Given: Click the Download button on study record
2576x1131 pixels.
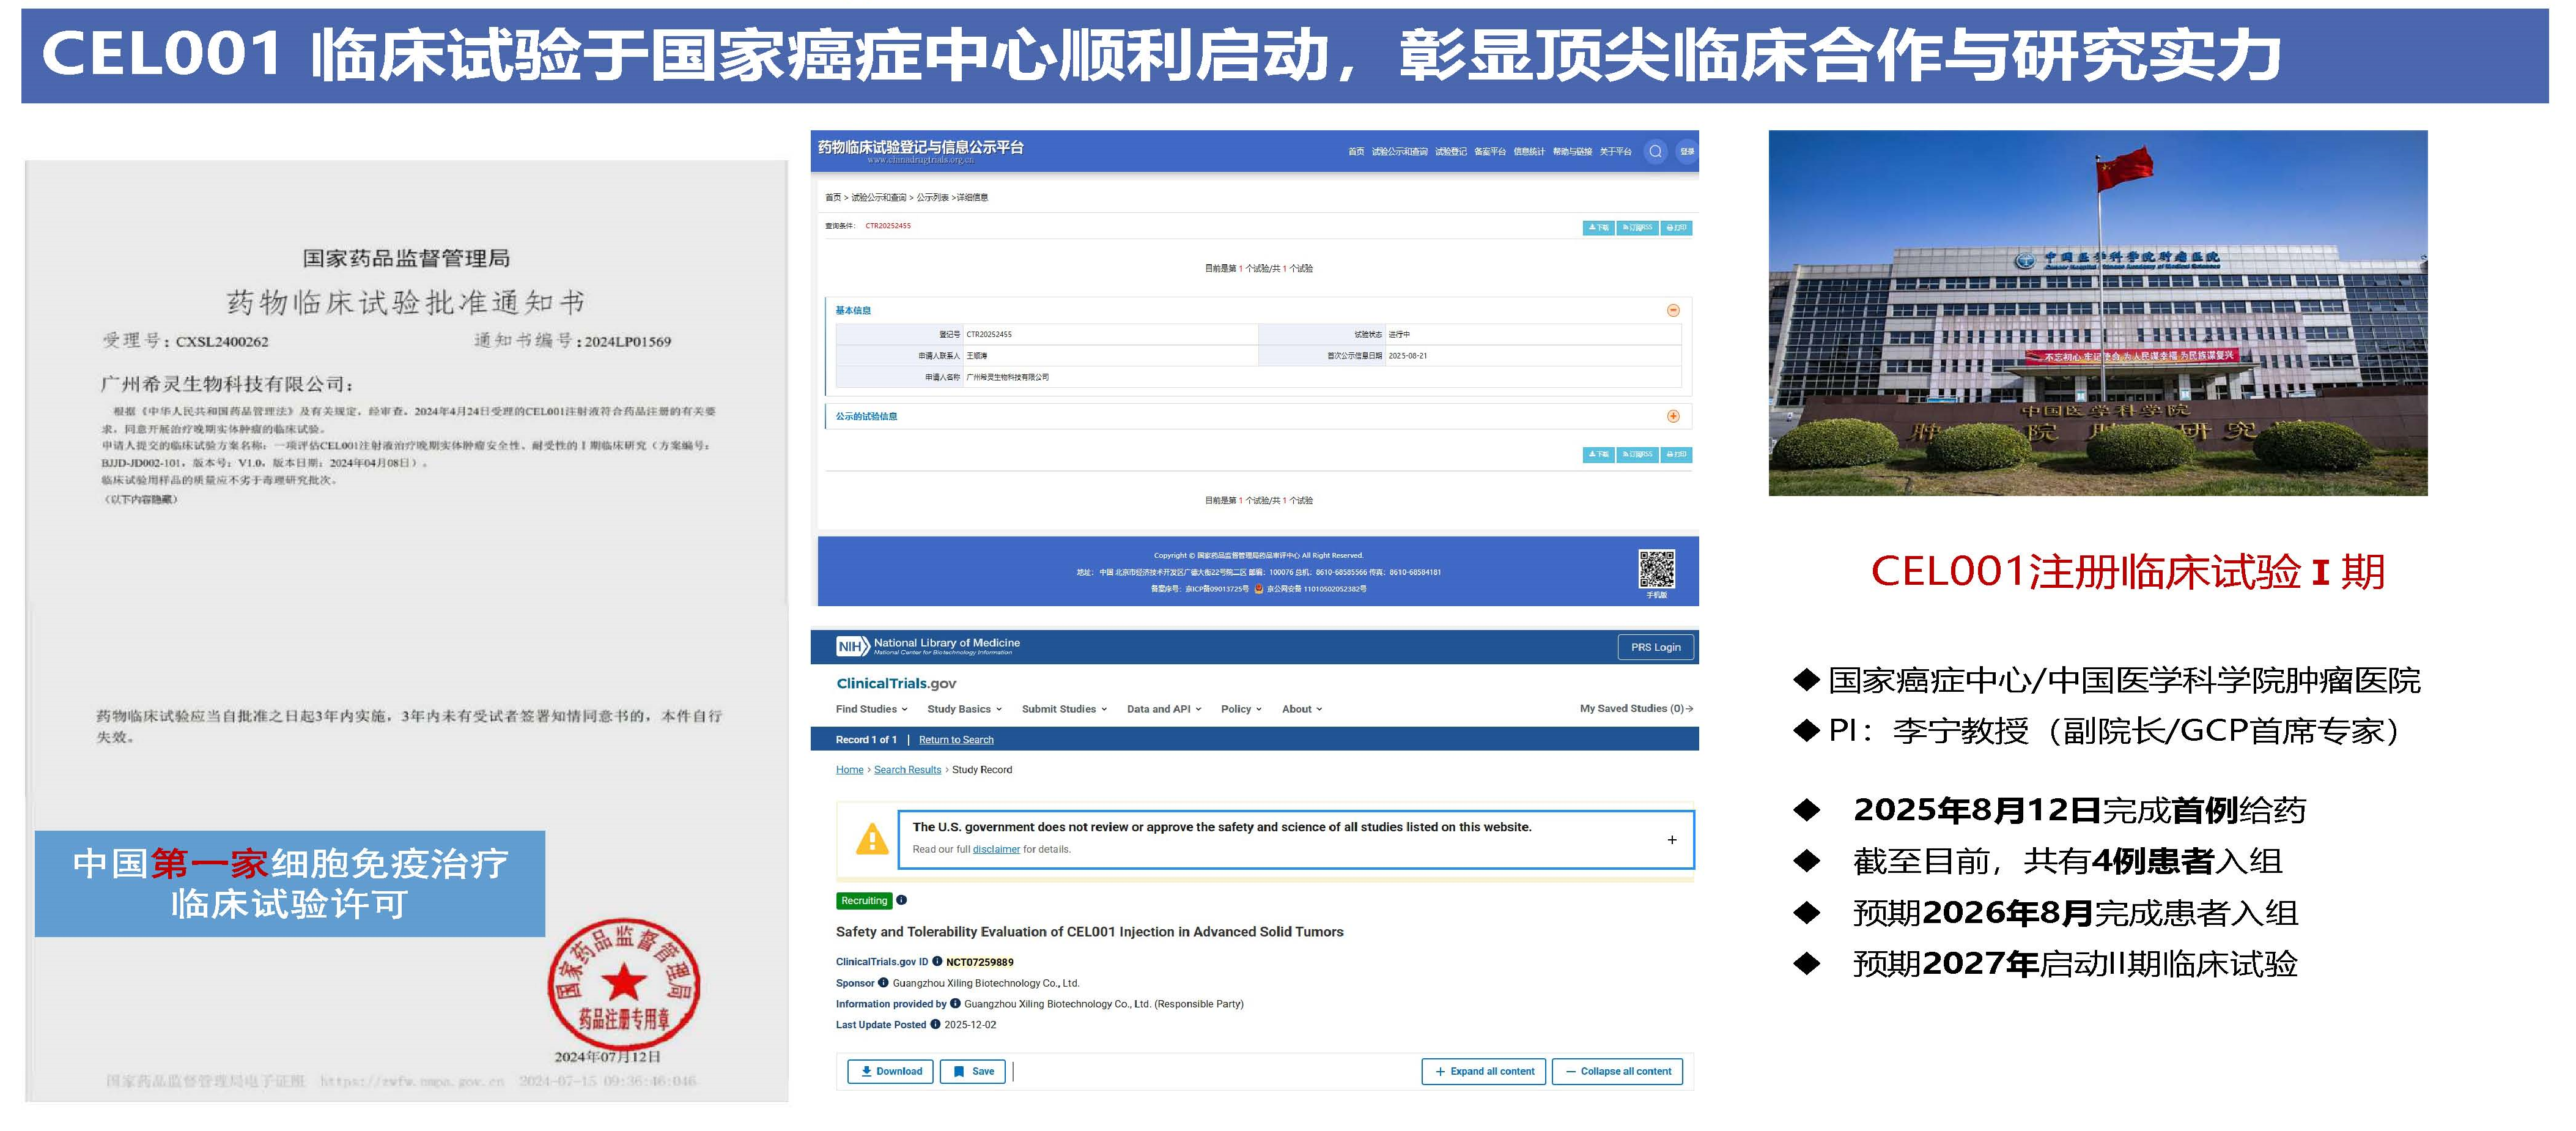Looking at the screenshot, I should coord(890,1071).
